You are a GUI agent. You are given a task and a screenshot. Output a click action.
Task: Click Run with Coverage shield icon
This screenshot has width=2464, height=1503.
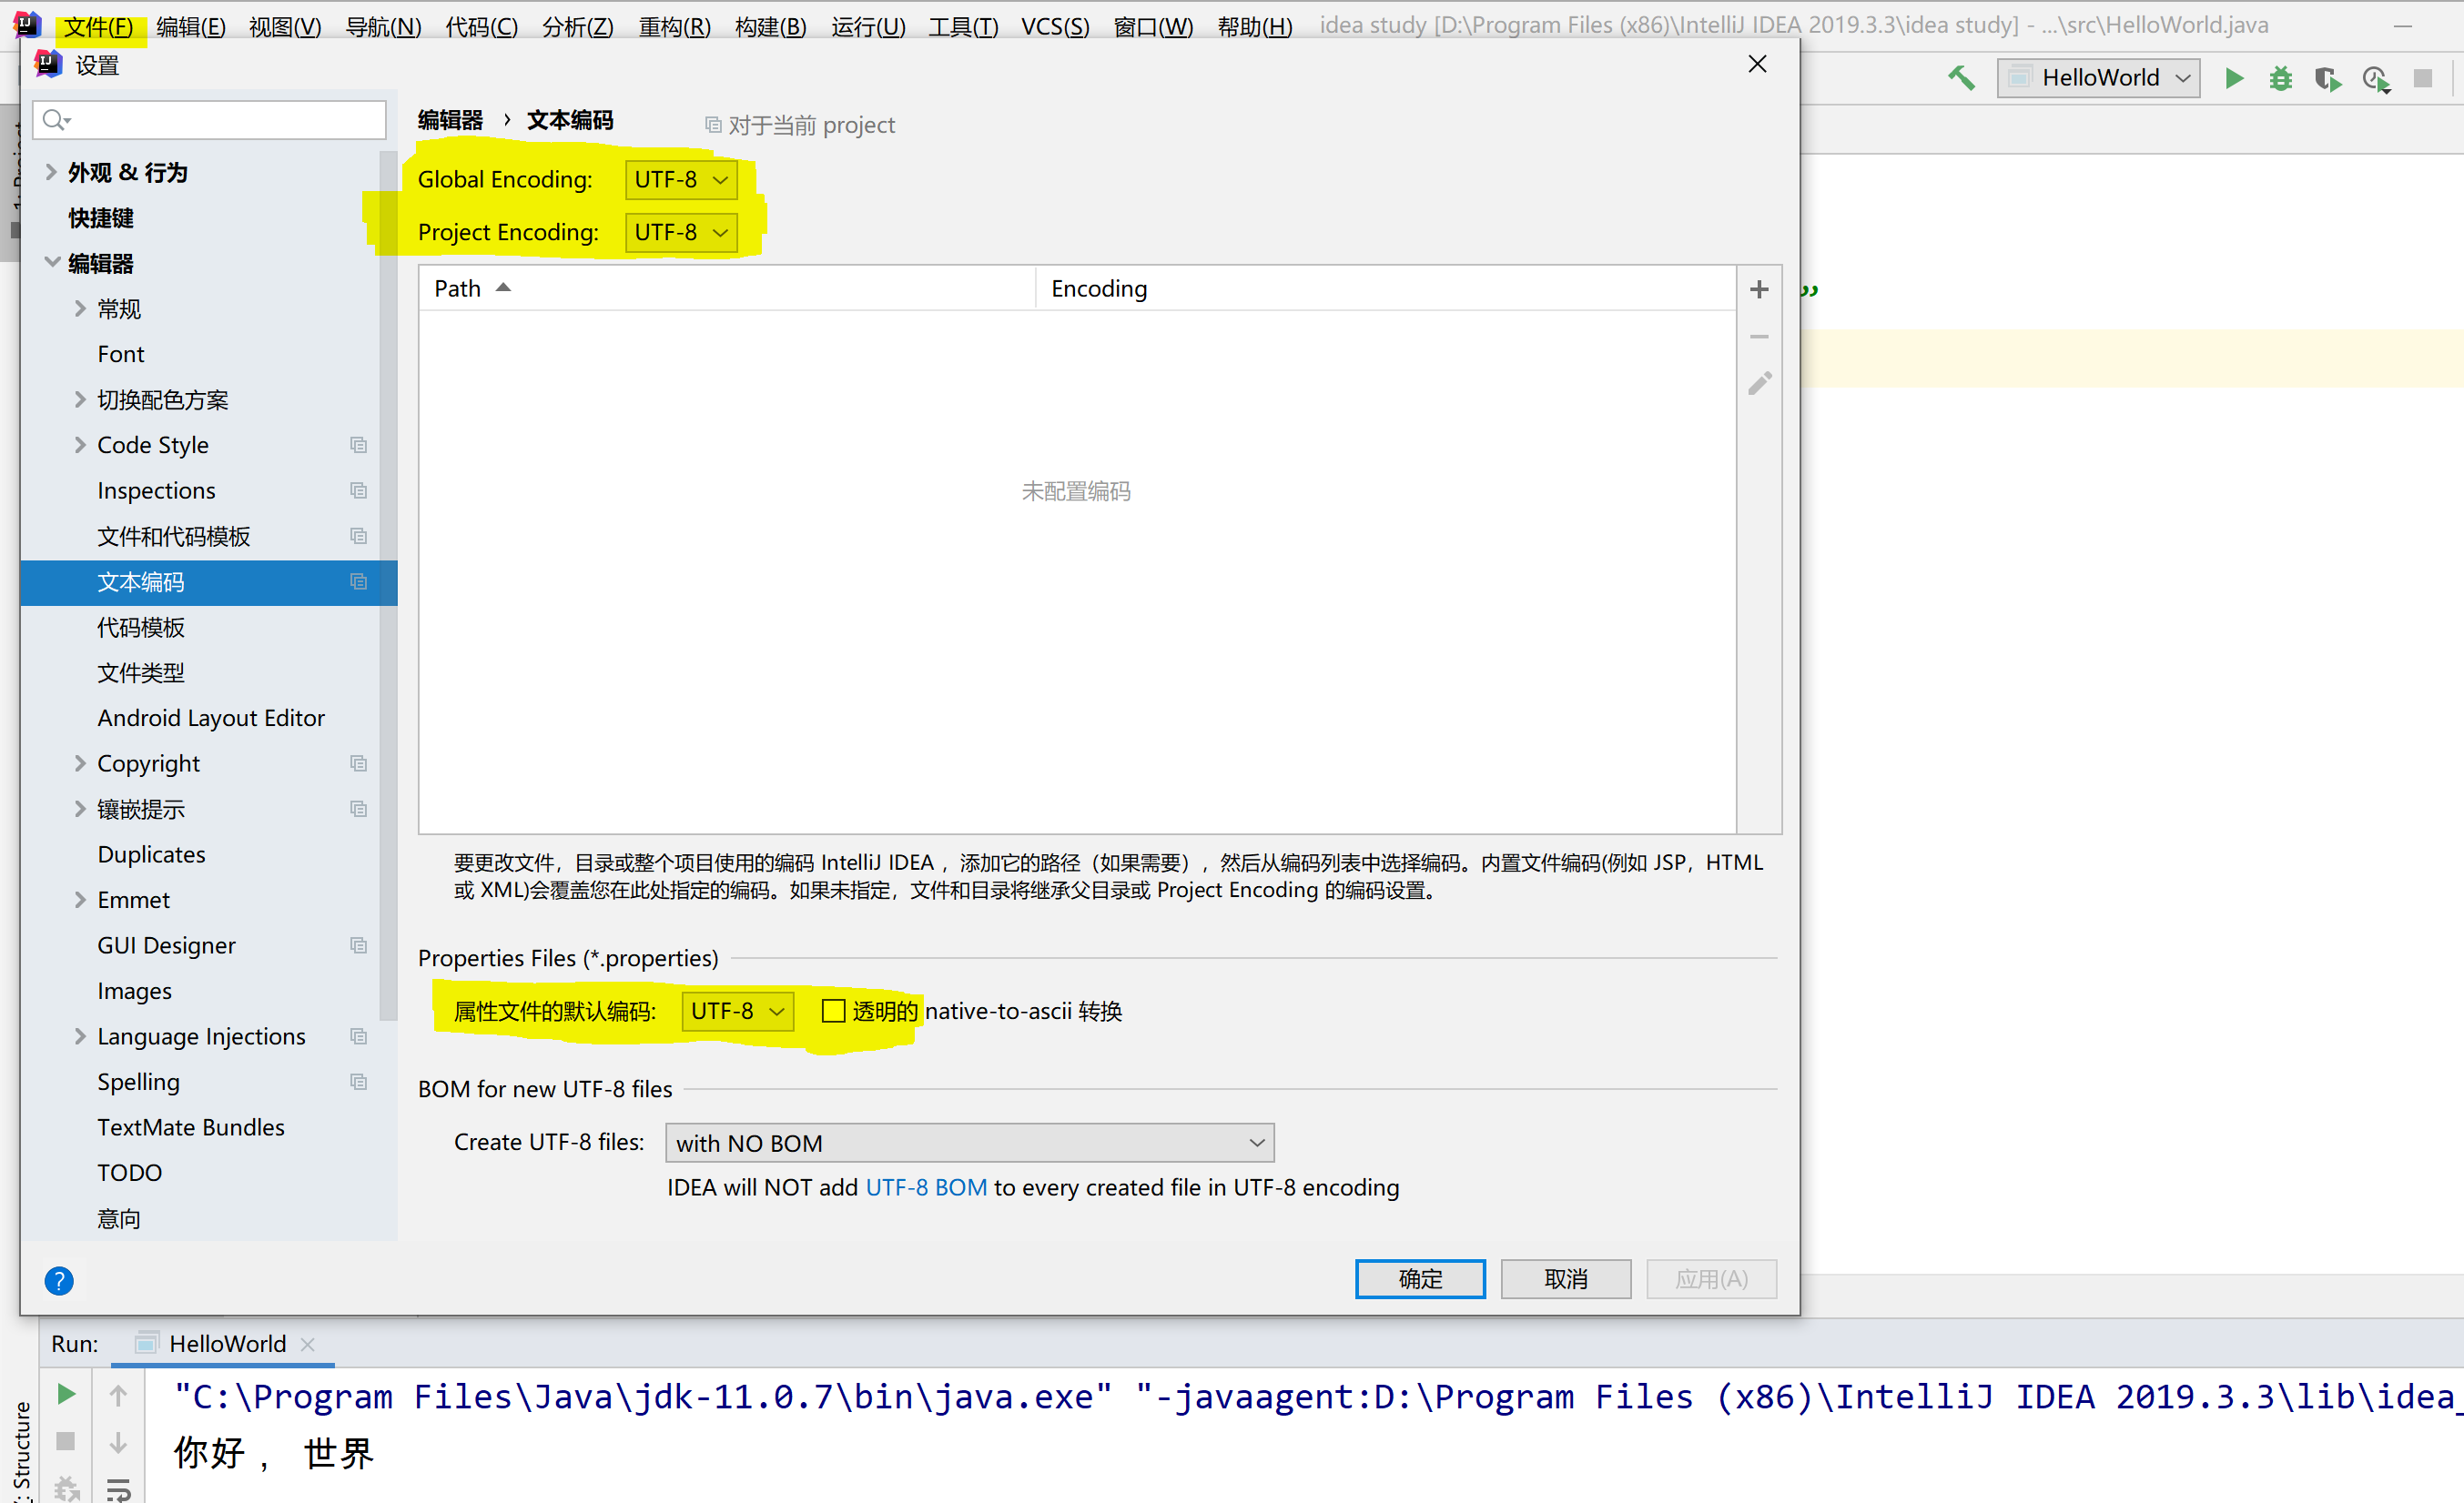tap(2327, 78)
